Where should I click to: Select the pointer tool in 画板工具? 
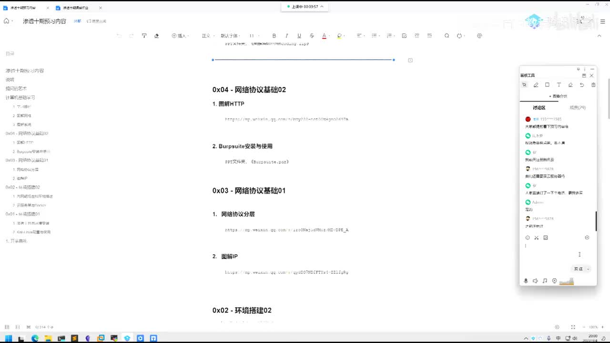coord(524,85)
